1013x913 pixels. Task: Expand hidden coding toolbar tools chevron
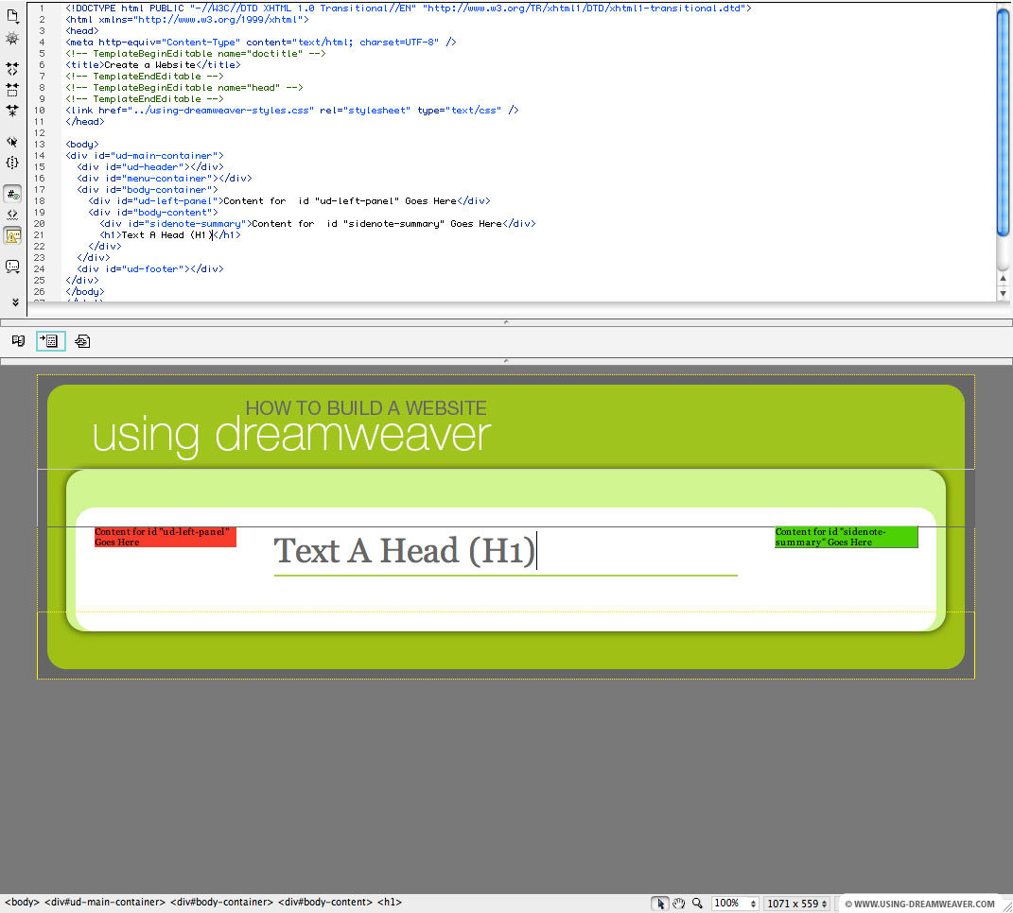(x=15, y=302)
